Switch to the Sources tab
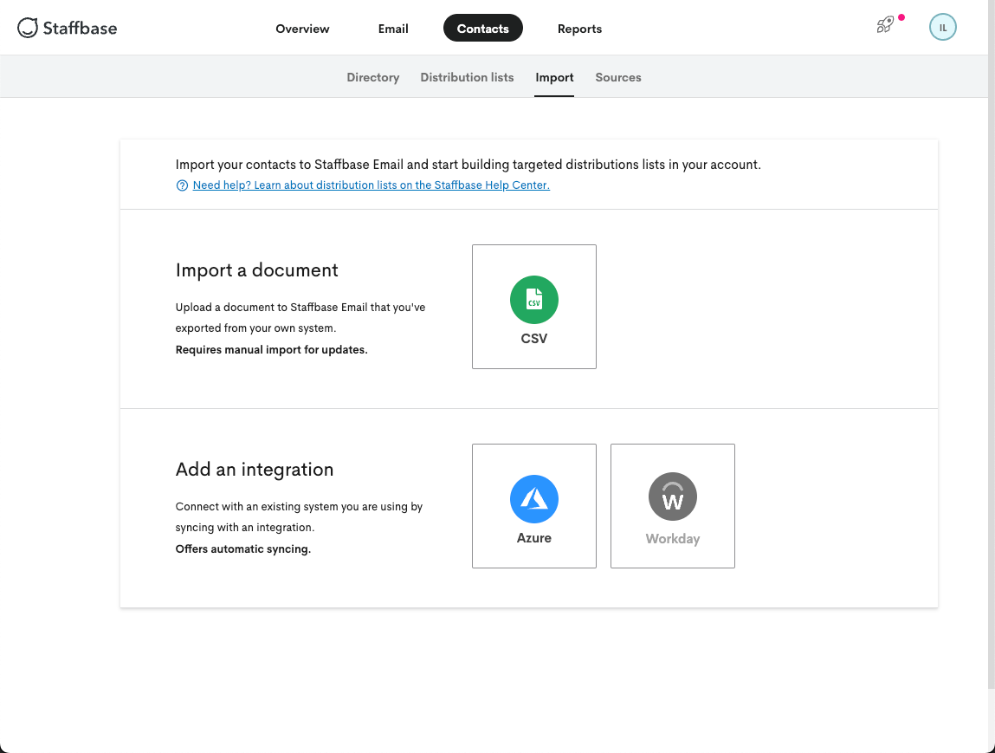 pyautogui.click(x=618, y=77)
